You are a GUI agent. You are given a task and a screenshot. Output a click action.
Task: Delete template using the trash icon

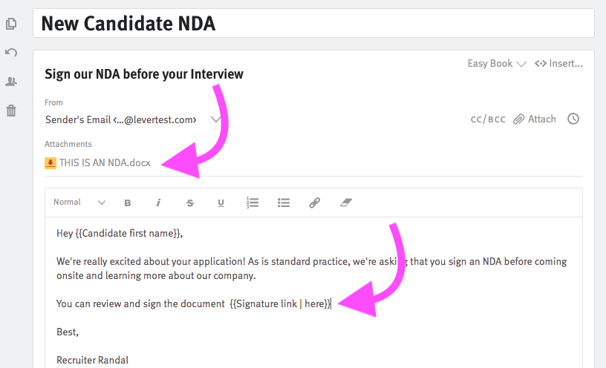coord(11,111)
